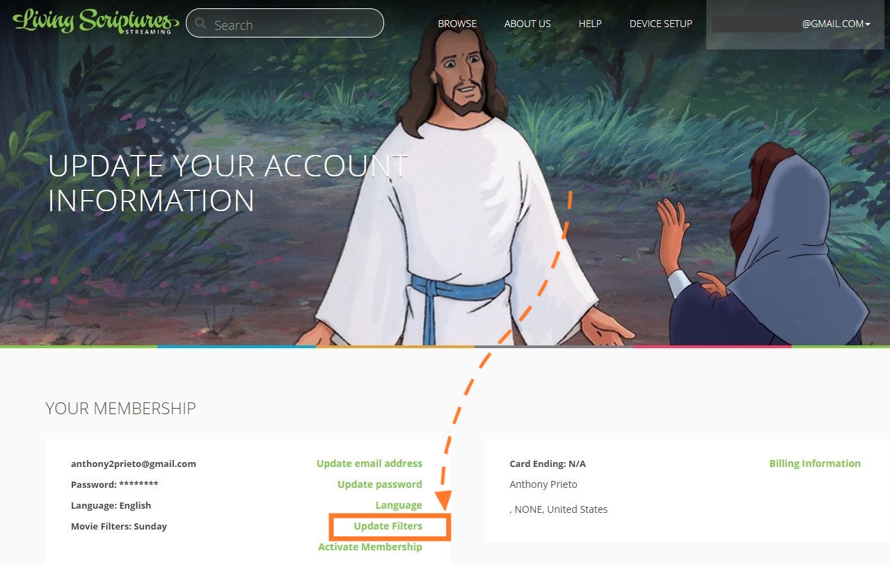Click the Living Scriptures Streaming logo
The height and width of the screenshot is (565, 890).
click(x=95, y=21)
